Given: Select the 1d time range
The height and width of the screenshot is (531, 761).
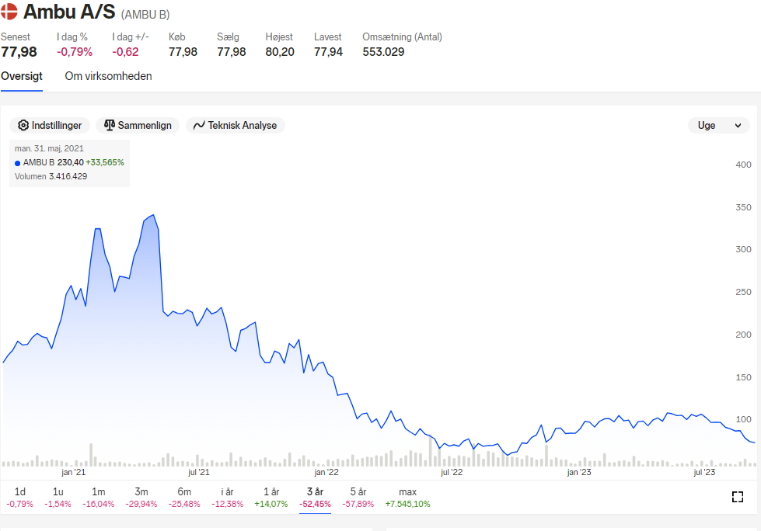Looking at the screenshot, I should pyautogui.click(x=20, y=498).
